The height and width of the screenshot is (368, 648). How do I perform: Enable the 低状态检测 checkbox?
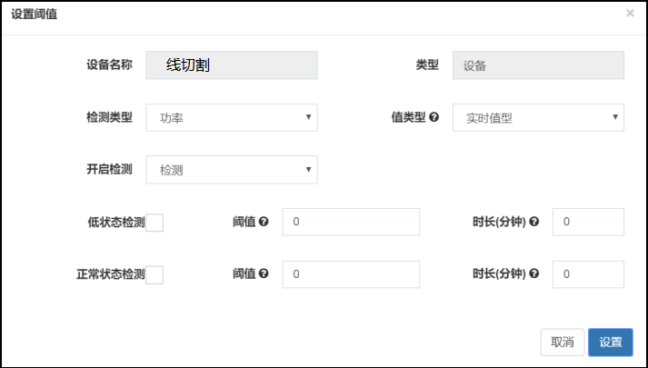(x=155, y=223)
